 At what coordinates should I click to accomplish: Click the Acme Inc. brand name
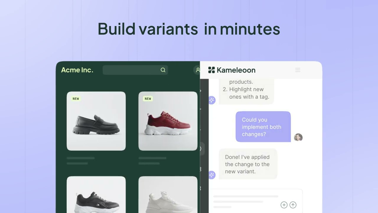pyautogui.click(x=77, y=70)
